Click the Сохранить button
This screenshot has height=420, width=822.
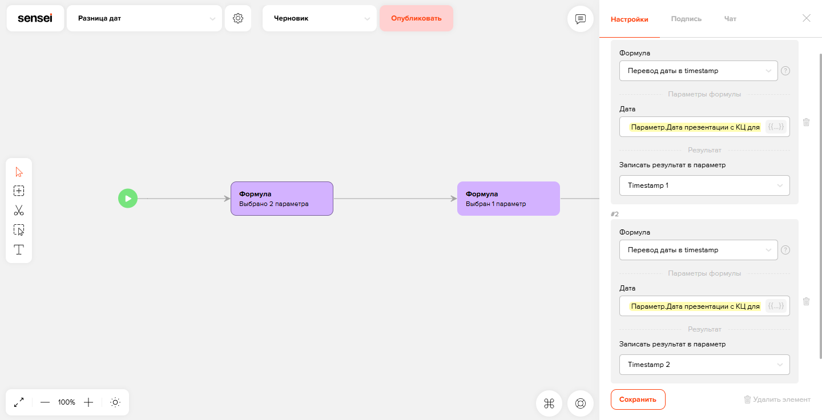coord(638,399)
